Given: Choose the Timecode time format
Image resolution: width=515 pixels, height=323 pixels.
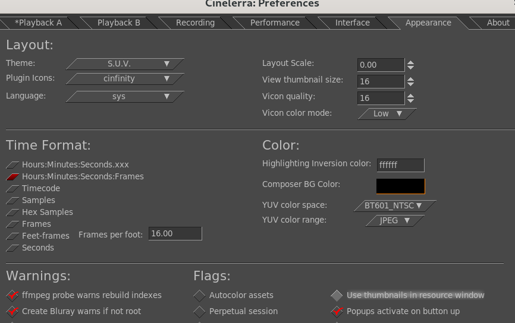Looking at the screenshot, I should pyautogui.click(x=33, y=189).
